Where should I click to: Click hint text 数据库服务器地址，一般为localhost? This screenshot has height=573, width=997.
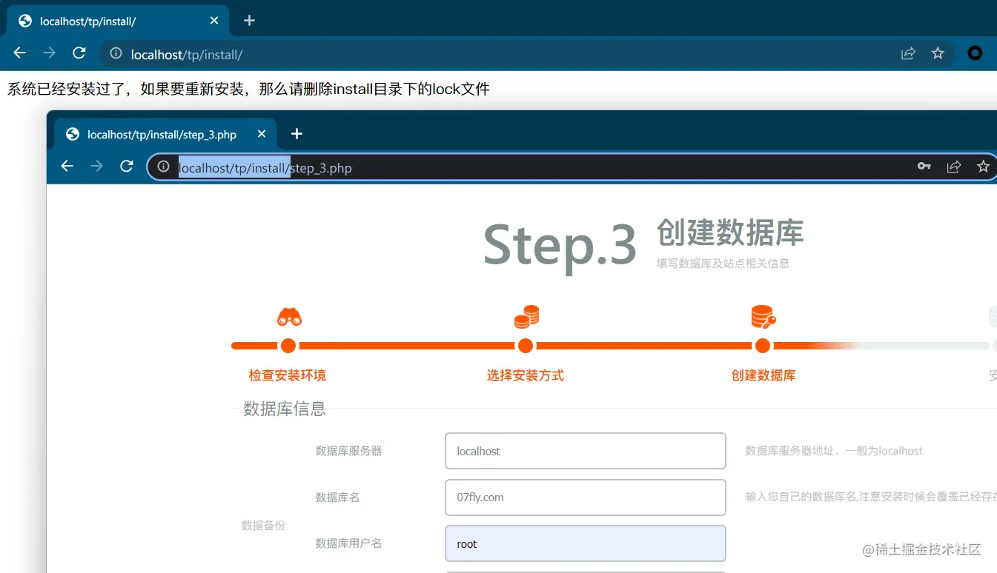(x=834, y=451)
